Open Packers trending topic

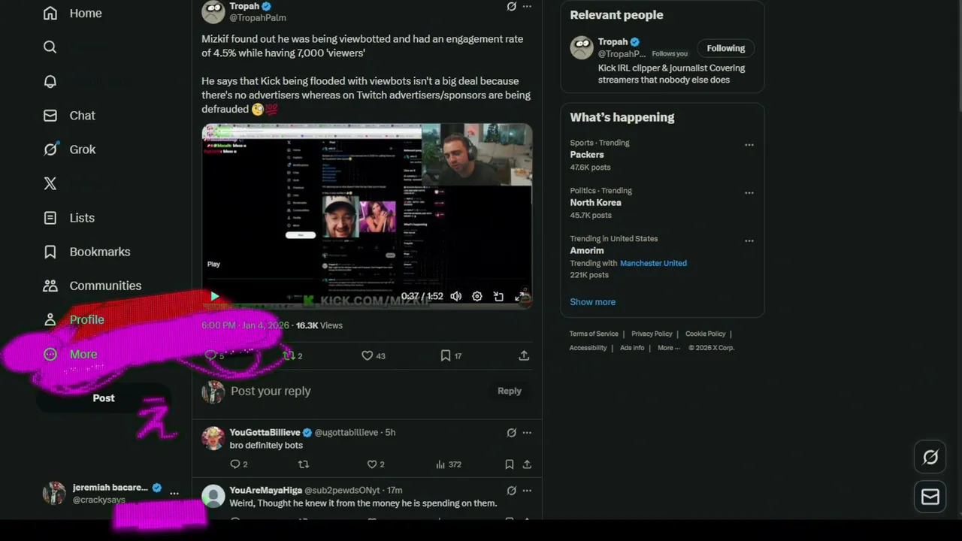(x=587, y=155)
